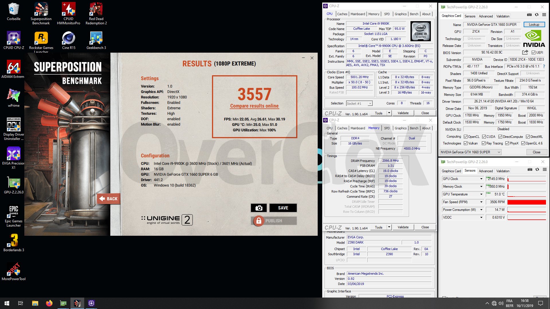This screenshot has width=550, height=309.
Task: Open Geekbench 3 desktop shortcut
Action: (96, 40)
